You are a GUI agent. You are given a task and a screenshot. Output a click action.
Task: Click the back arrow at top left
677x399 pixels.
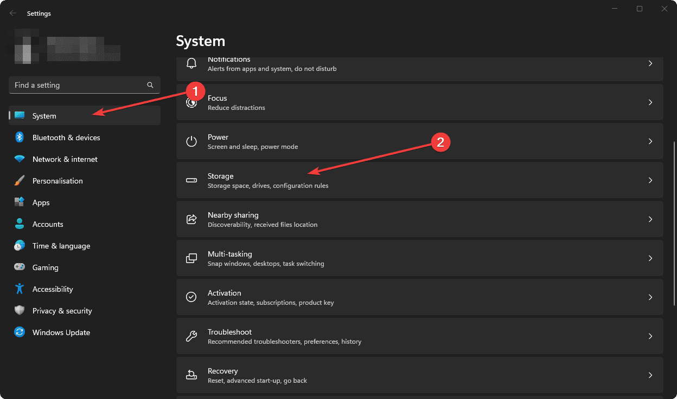pyautogui.click(x=12, y=12)
